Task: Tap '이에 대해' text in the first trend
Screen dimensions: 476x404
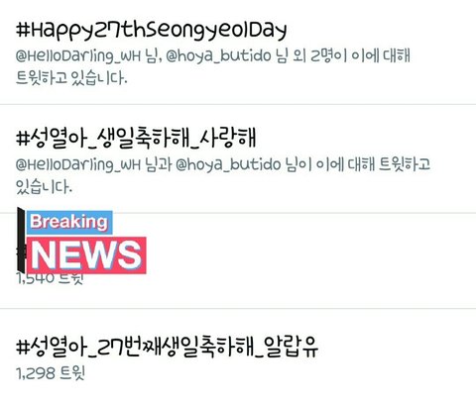Action: pos(381,55)
